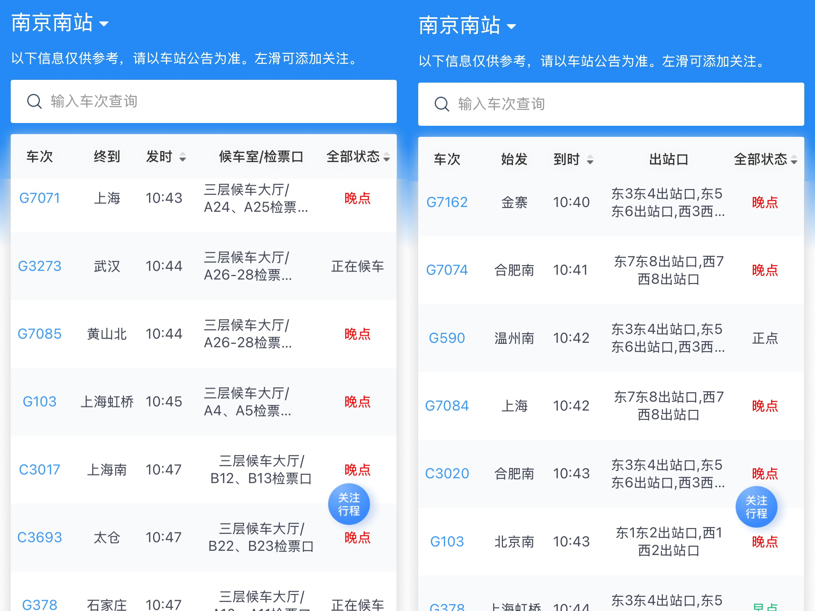Focus train number search field in arrivals panel
The width and height of the screenshot is (815, 611).
pos(611,104)
